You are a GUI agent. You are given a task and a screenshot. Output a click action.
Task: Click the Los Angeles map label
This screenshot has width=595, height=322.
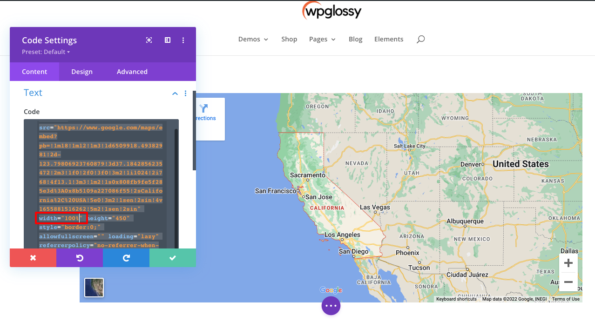pos(342,235)
